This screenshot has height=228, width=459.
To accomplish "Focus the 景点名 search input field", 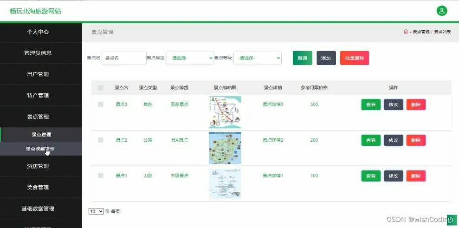I will pyautogui.click(x=124, y=58).
